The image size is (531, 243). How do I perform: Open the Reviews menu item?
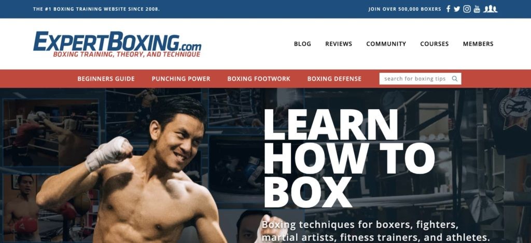339,44
